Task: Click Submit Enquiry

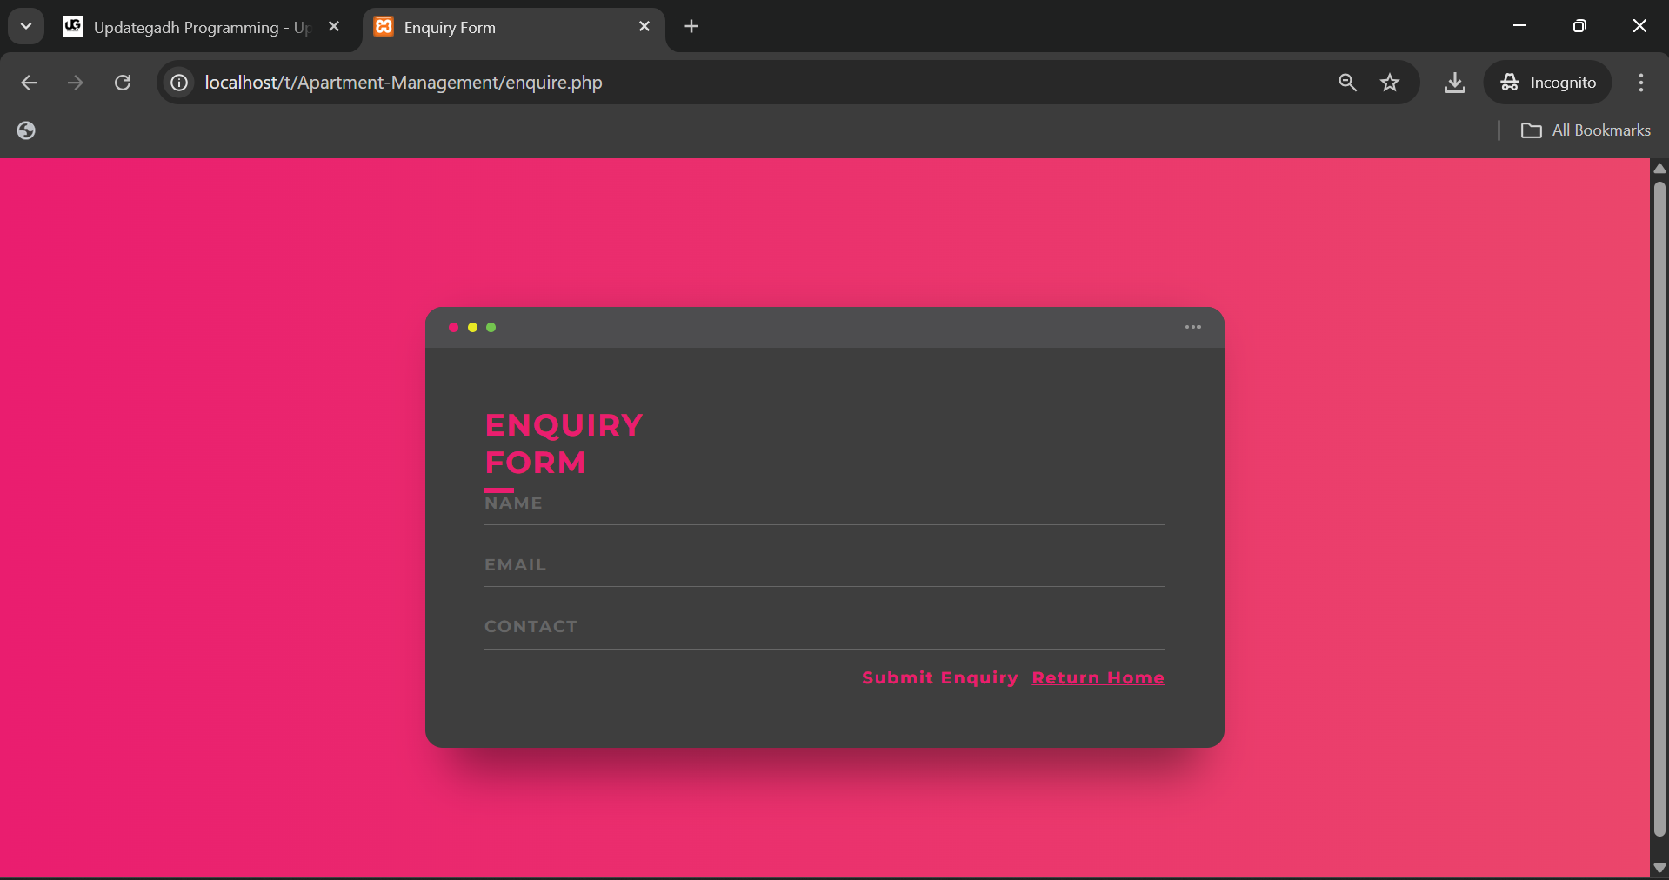Action: point(939,677)
